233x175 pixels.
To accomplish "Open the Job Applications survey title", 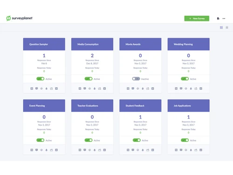I will 182,106.
